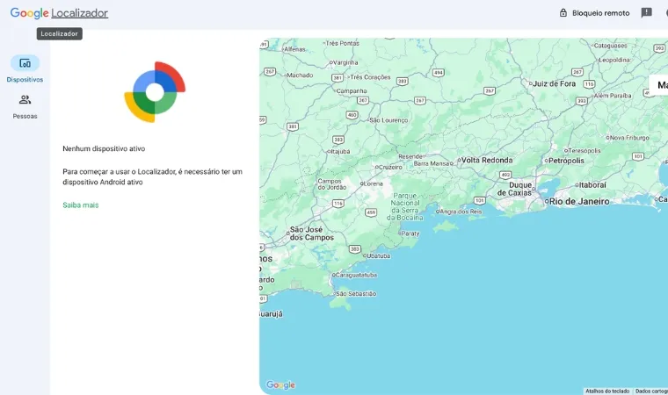Click São José dos Campos map label
Image resolution: width=668 pixels, height=395 pixels.
point(312,233)
